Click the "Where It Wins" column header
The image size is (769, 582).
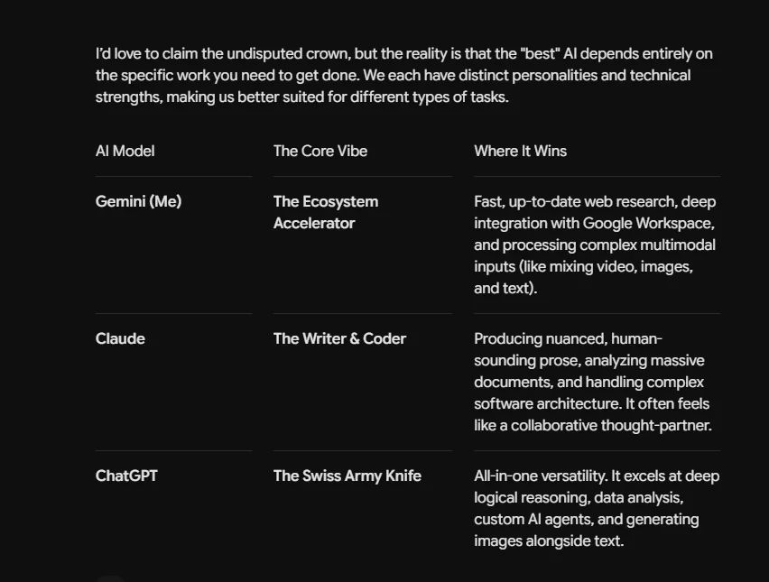coord(521,151)
